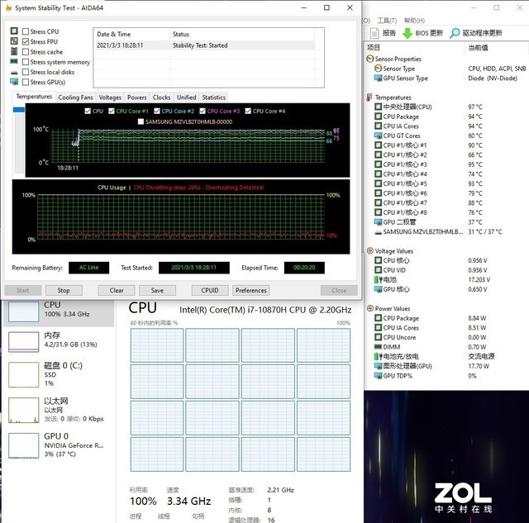Select the GPU Sensor Type monitor icon
The height and width of the screenshot is (523, 529).
378,78
